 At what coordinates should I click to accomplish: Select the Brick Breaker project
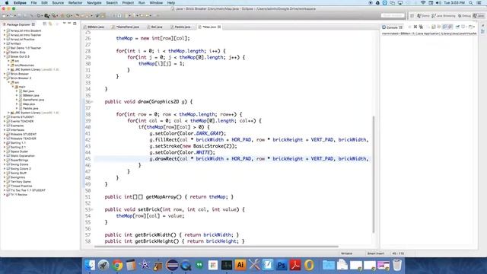coord(19,74)
